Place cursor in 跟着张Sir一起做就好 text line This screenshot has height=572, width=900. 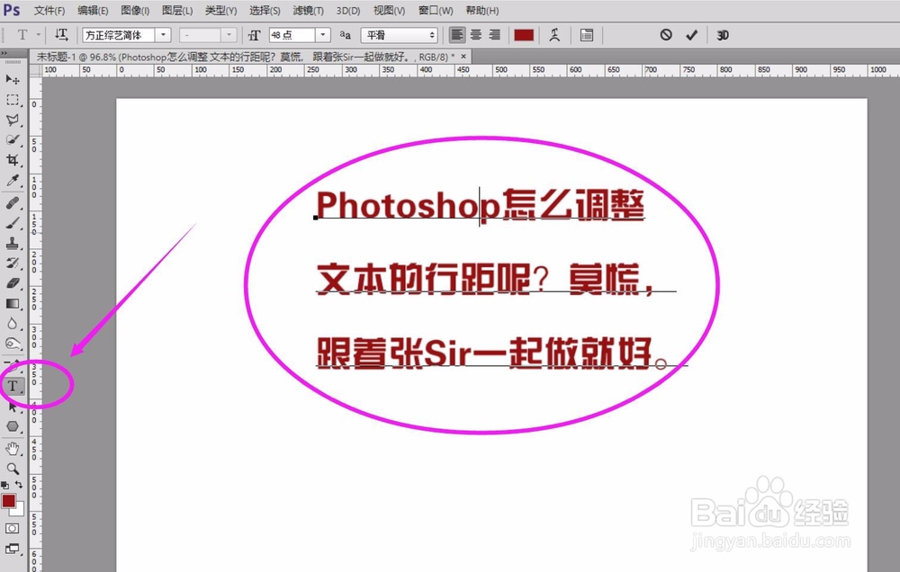[484, 353]
